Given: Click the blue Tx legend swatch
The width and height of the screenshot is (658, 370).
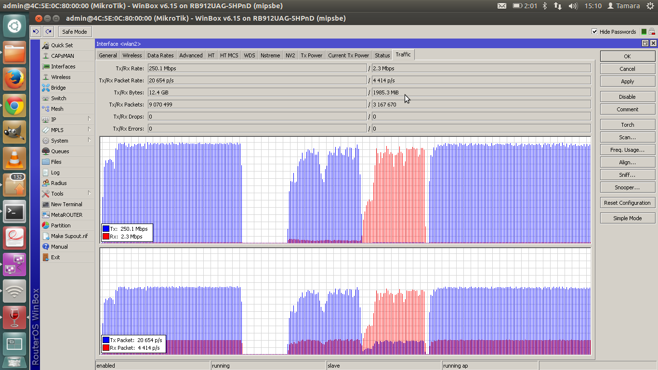Looking at the screenshot, I should (x=106, y=229).
